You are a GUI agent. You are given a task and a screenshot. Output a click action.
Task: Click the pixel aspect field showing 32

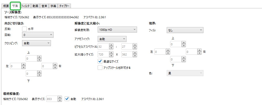(103, 47)
